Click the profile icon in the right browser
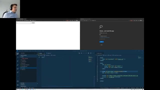The height and width of the screenshot is (90, 160). (x=141, y=20)
